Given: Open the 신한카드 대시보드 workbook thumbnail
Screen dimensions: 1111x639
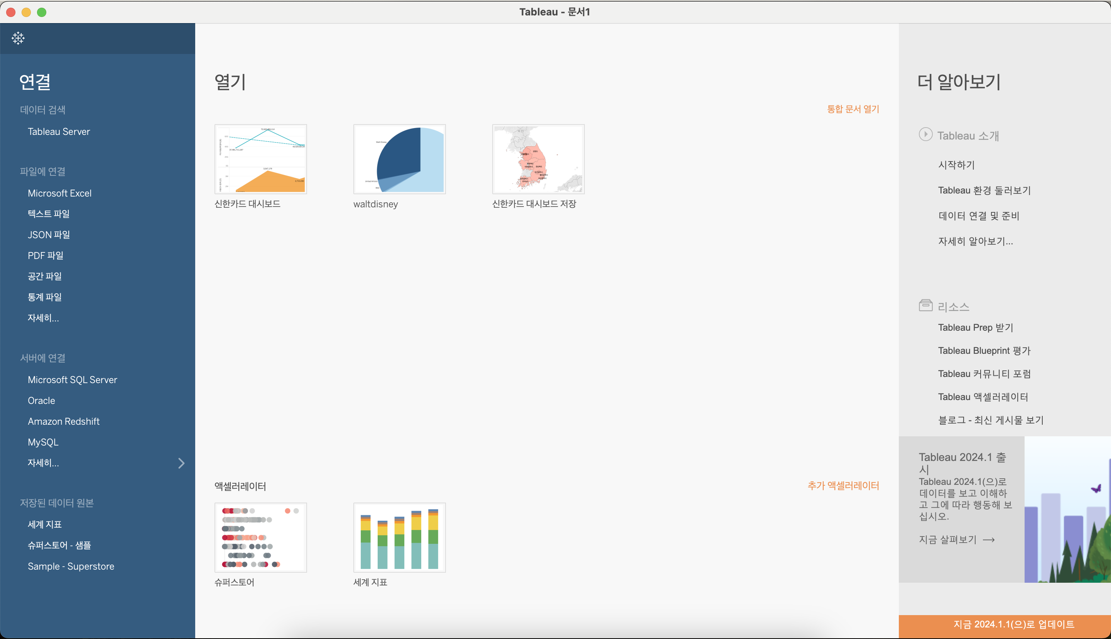Looking at the screenshot, I should pyautogui.click(x=260, y=159).
